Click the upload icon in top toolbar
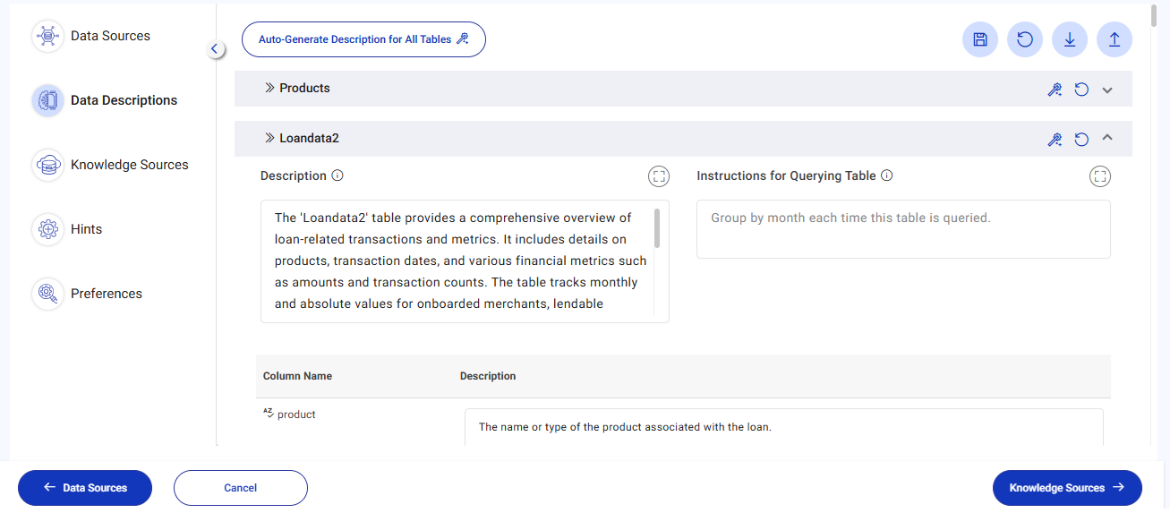The height and width of the screenshot is (513, 1170). pos(1114,39)
